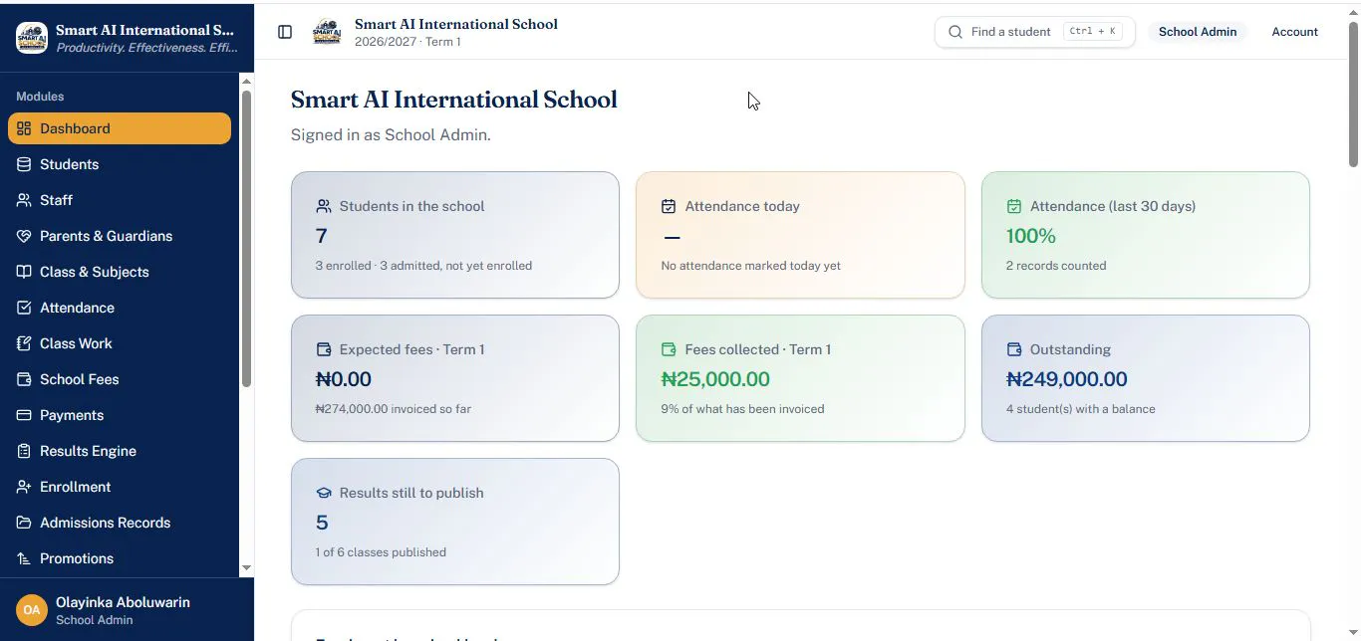Screen dimensions: 1361x641
Task: Click the Results Engine clipboard icon
Action: [x=24, y=451]
